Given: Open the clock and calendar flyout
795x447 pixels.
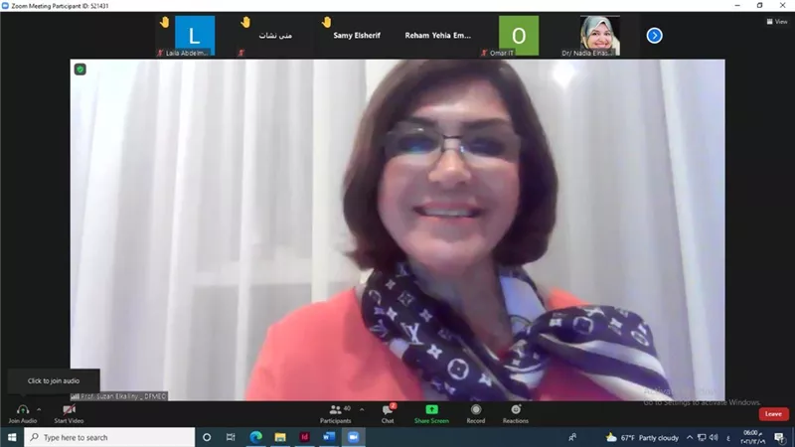Looking at the screenshot, I should click(752, 437).
